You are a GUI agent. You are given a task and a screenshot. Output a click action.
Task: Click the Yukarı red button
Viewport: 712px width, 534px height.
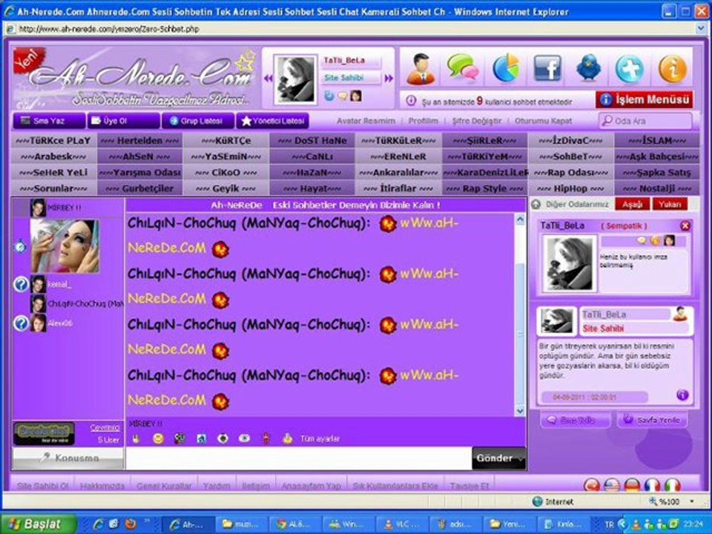coord(669,205)
